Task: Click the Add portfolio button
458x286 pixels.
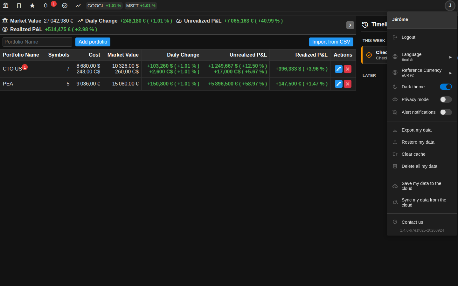Action: tap(93, 42)
